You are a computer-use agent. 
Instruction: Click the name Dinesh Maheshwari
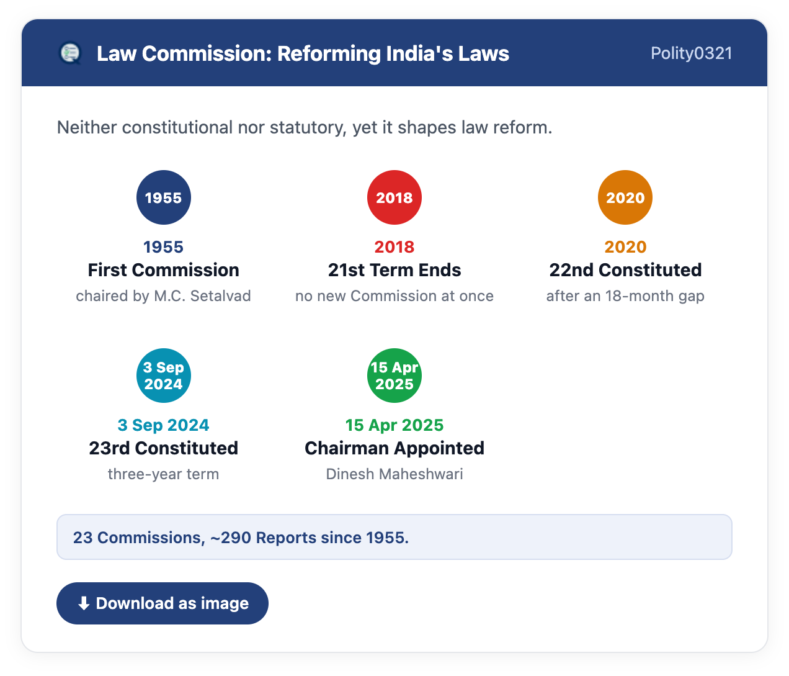coord(394,474)
